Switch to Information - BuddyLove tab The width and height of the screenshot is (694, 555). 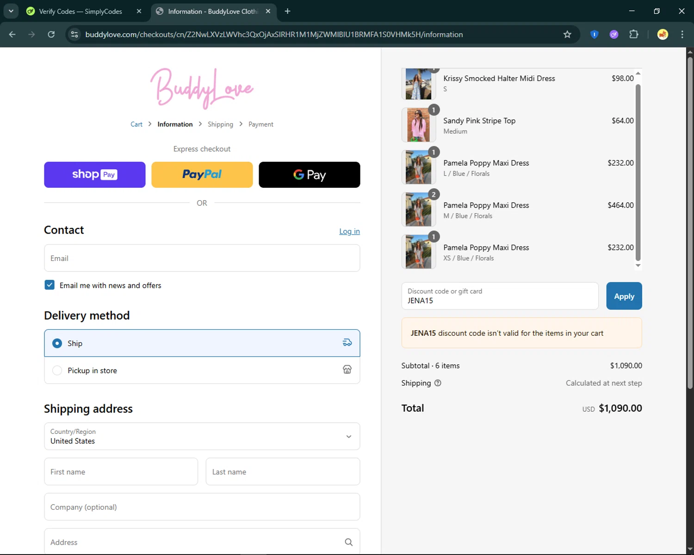(x=213, y=11)
